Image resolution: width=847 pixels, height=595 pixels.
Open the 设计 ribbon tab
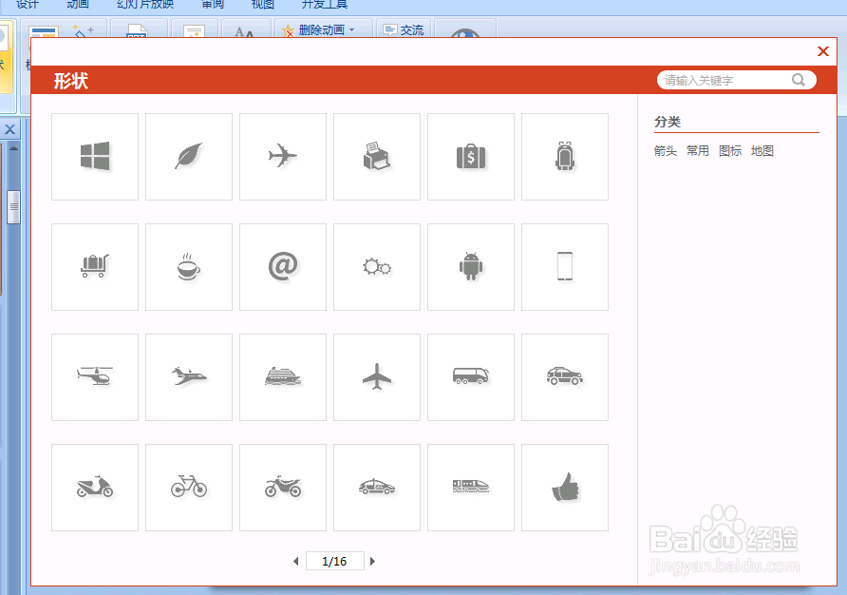coord(27,5)
